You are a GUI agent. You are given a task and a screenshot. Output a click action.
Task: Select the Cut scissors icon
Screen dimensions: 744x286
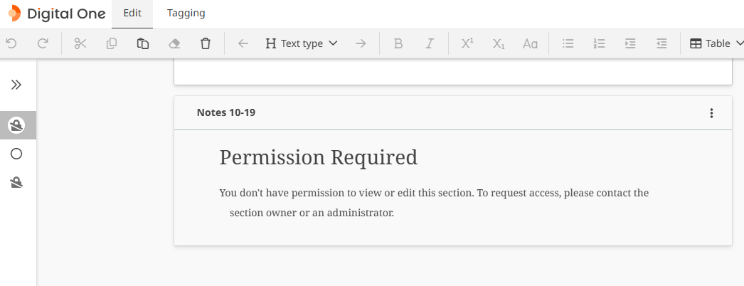(x=80, y=43)
